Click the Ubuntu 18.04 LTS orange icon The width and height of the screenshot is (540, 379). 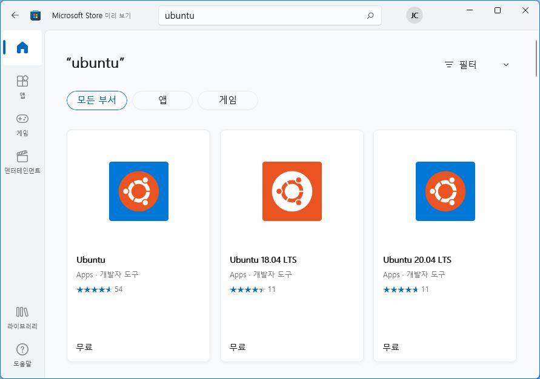point(292,191)
